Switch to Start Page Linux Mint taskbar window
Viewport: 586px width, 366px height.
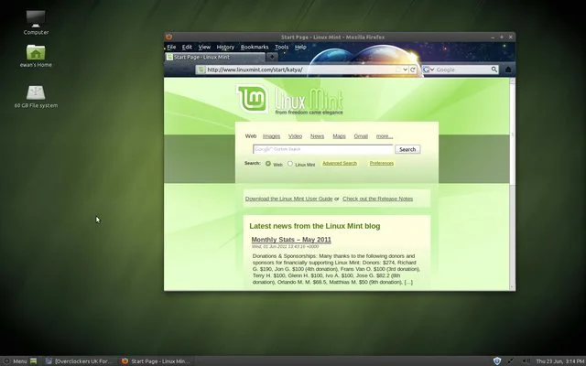(157, 361)
